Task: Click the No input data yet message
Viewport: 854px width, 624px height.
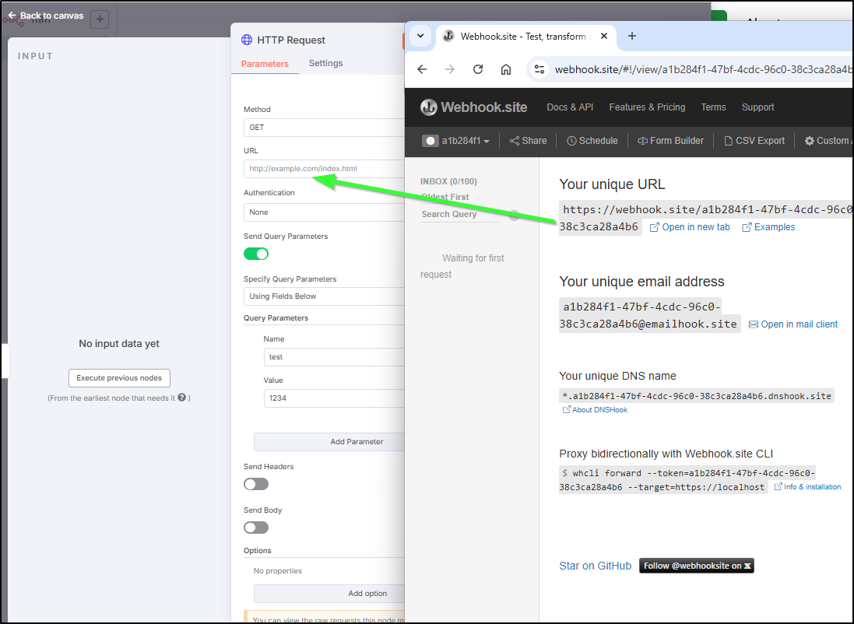Action: (119, 344)
